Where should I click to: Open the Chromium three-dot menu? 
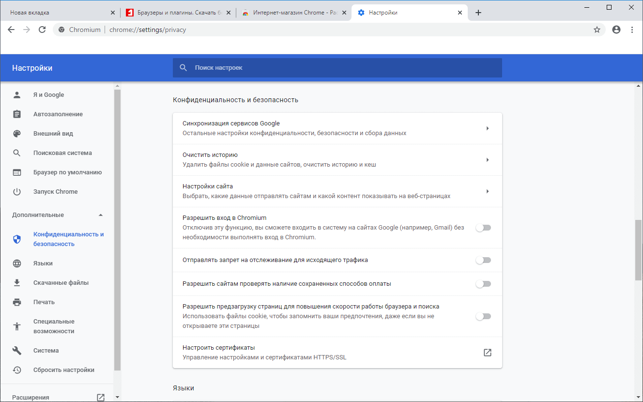point(632,30)
